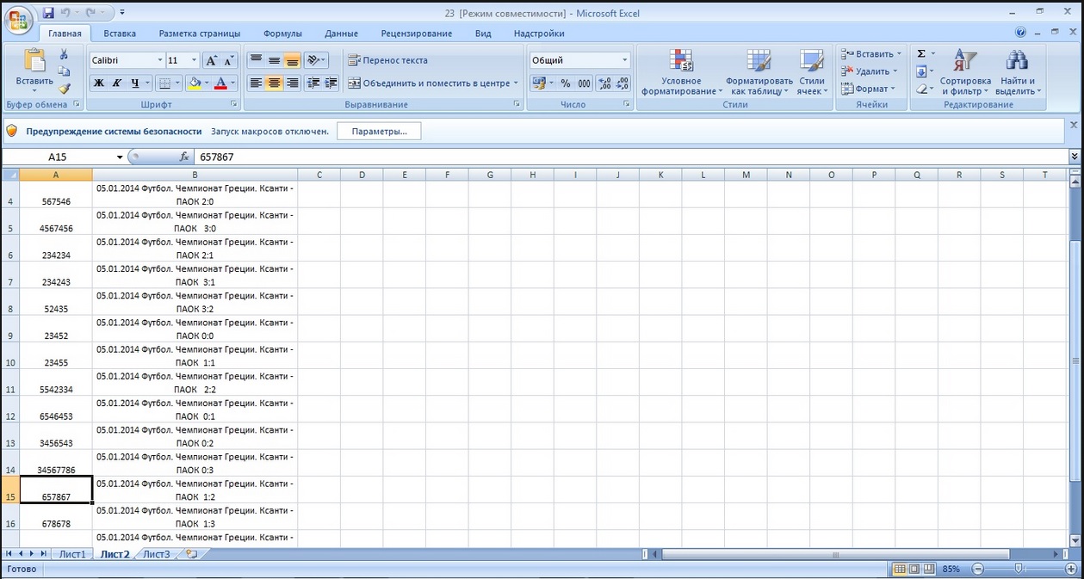1084x579 pixels.
Task: Click Удалить in the Ячейки group
Action: (869, 71)
